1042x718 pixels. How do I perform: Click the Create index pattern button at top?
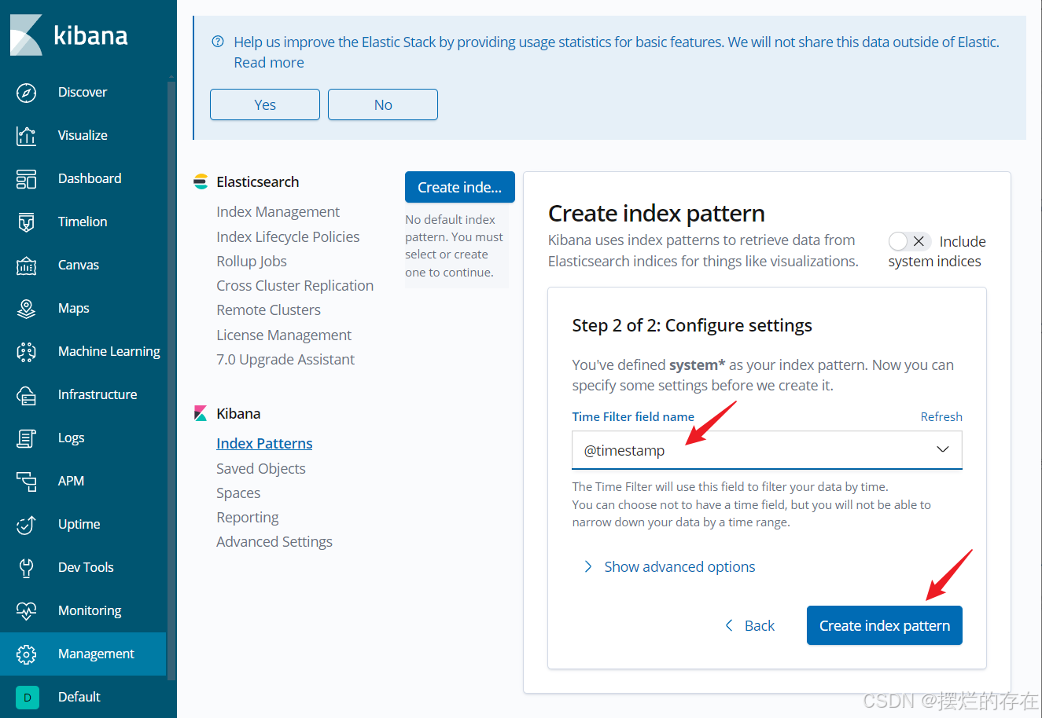460,187
